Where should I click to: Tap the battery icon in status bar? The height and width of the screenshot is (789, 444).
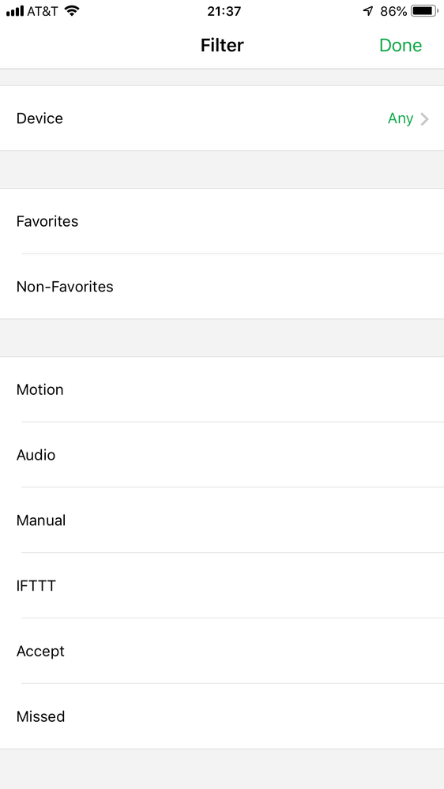point(424,11)
